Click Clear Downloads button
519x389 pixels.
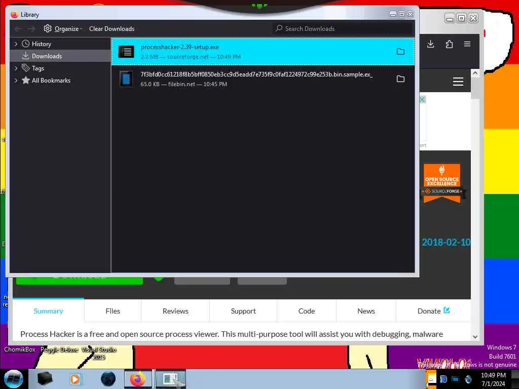coord(112,29)
